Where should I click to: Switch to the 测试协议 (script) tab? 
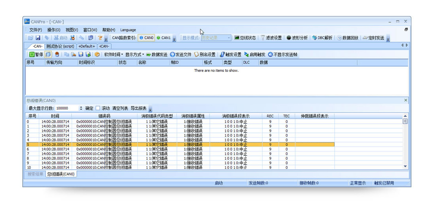coord(60,46)
